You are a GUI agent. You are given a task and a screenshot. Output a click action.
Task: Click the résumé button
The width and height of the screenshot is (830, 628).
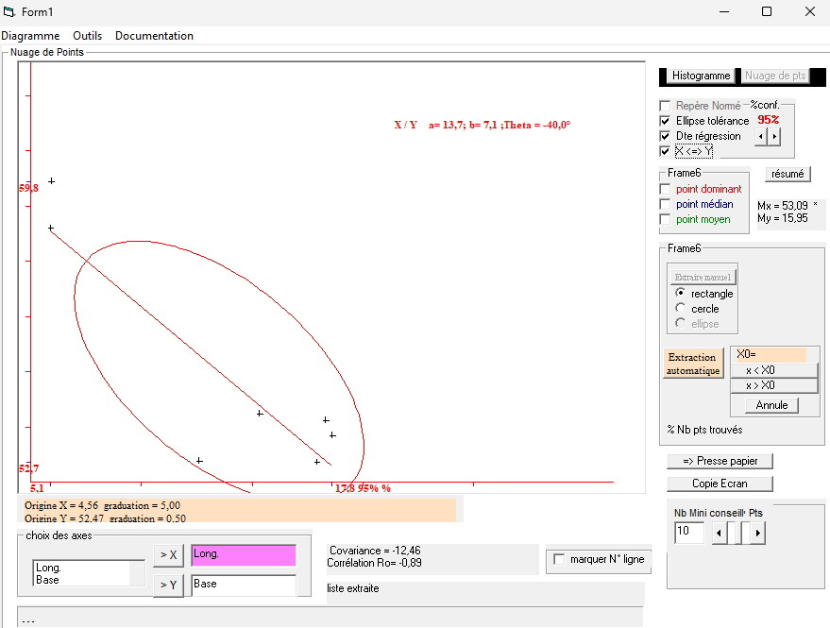[788, 174]
